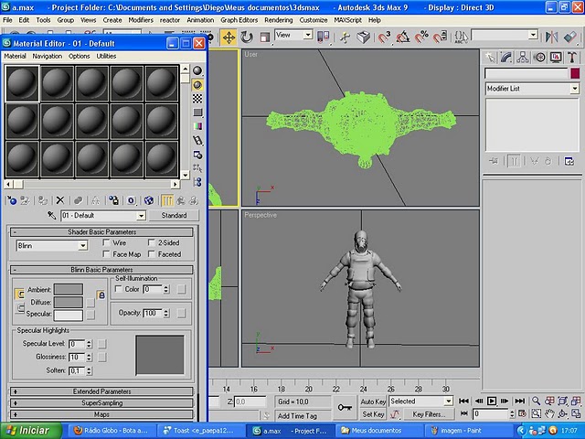The height and width of the screenshot is (439, 585).
Task: Open the Blinn shader type dropdown
Action: click(83, 246)
